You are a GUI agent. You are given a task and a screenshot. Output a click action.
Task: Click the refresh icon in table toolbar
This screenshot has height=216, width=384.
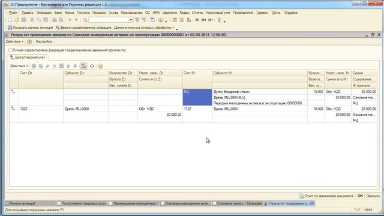[x=92, y=66]
